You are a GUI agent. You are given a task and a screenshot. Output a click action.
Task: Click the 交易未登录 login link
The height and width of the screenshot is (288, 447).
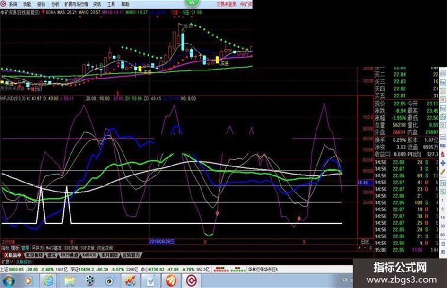point(227,4)
